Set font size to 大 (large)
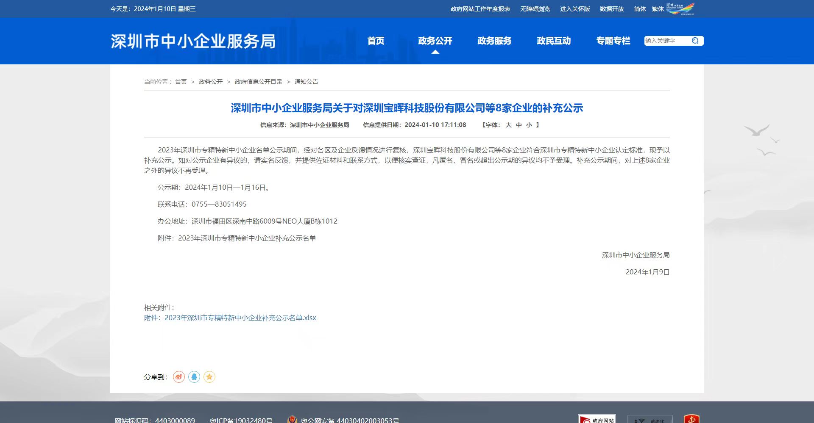Image resolution: width=814 pixels, height=423 pixels. click(508, 125)
